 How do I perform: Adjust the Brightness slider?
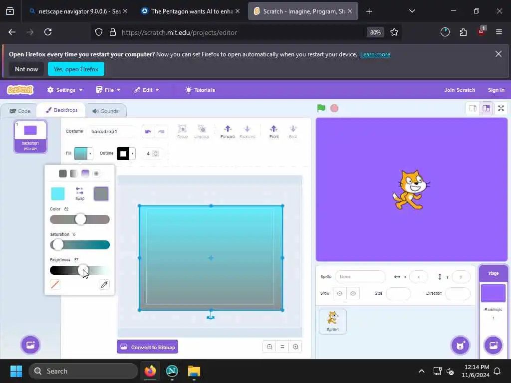(80, 270)
